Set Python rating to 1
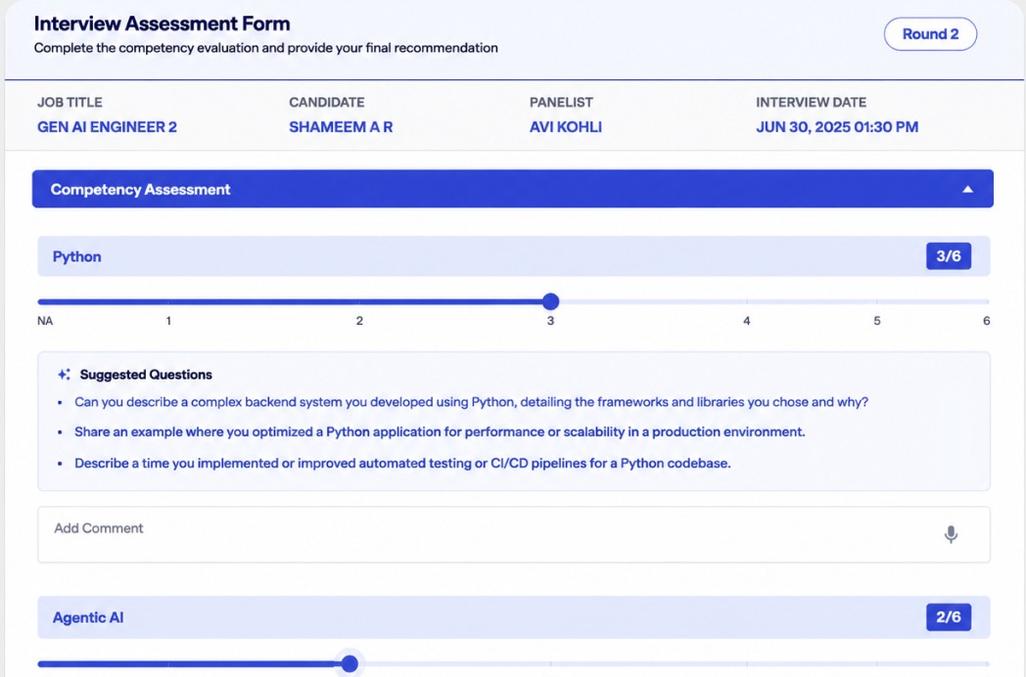Viewport: 1026px width, 677px height. tap(168, 301)
